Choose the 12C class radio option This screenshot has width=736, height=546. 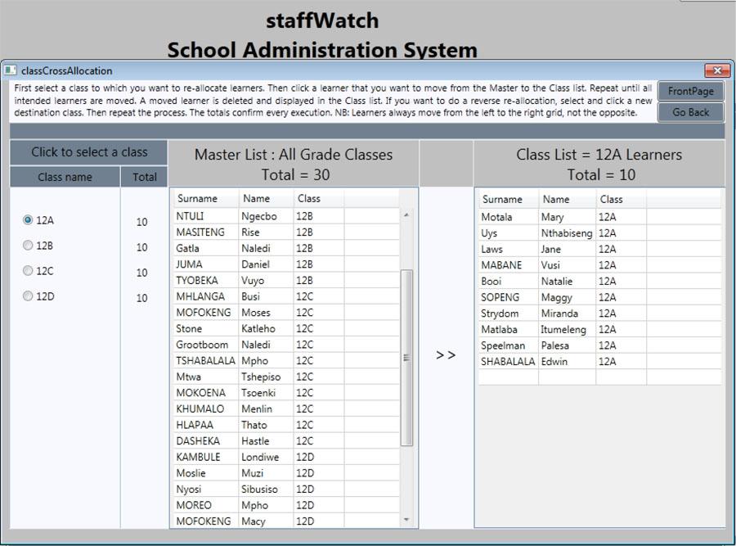coord(29,271)
